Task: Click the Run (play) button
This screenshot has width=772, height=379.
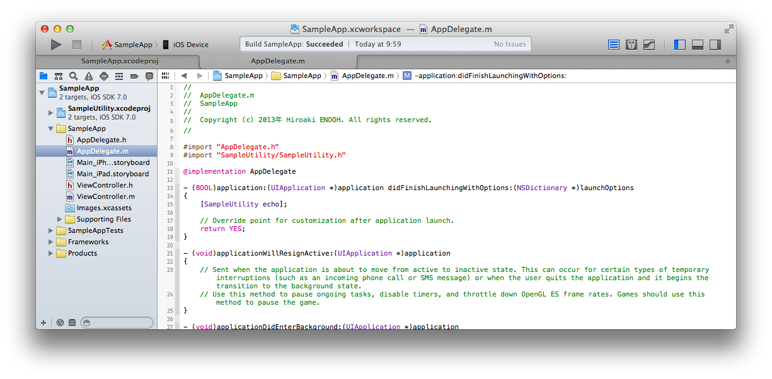Action: pos(56,45)
